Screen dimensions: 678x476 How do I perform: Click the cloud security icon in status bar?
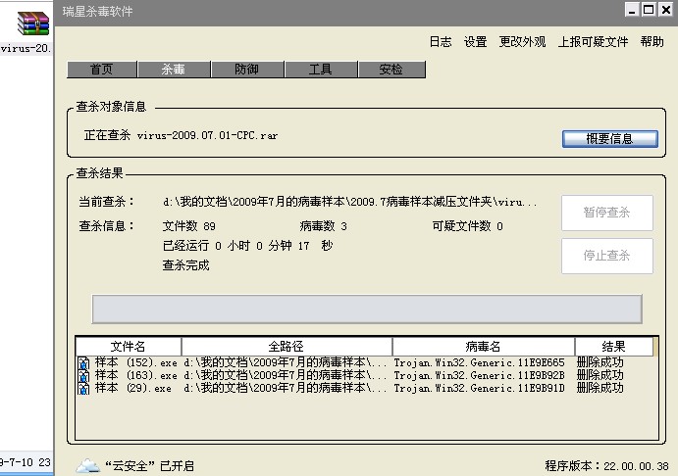[x=88, y=465]
